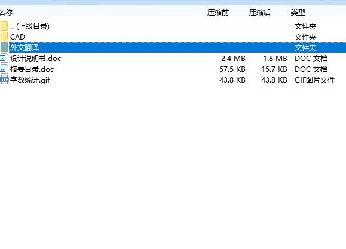Sort by the 名称 column header

tap(6, 13)
